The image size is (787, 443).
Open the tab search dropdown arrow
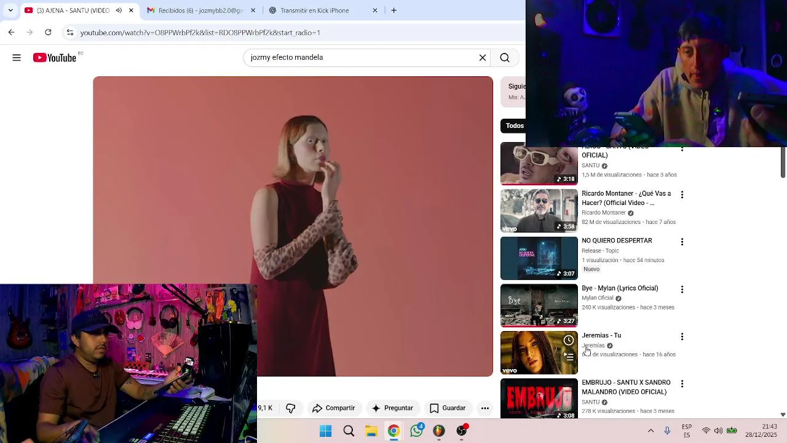(10, 10)
